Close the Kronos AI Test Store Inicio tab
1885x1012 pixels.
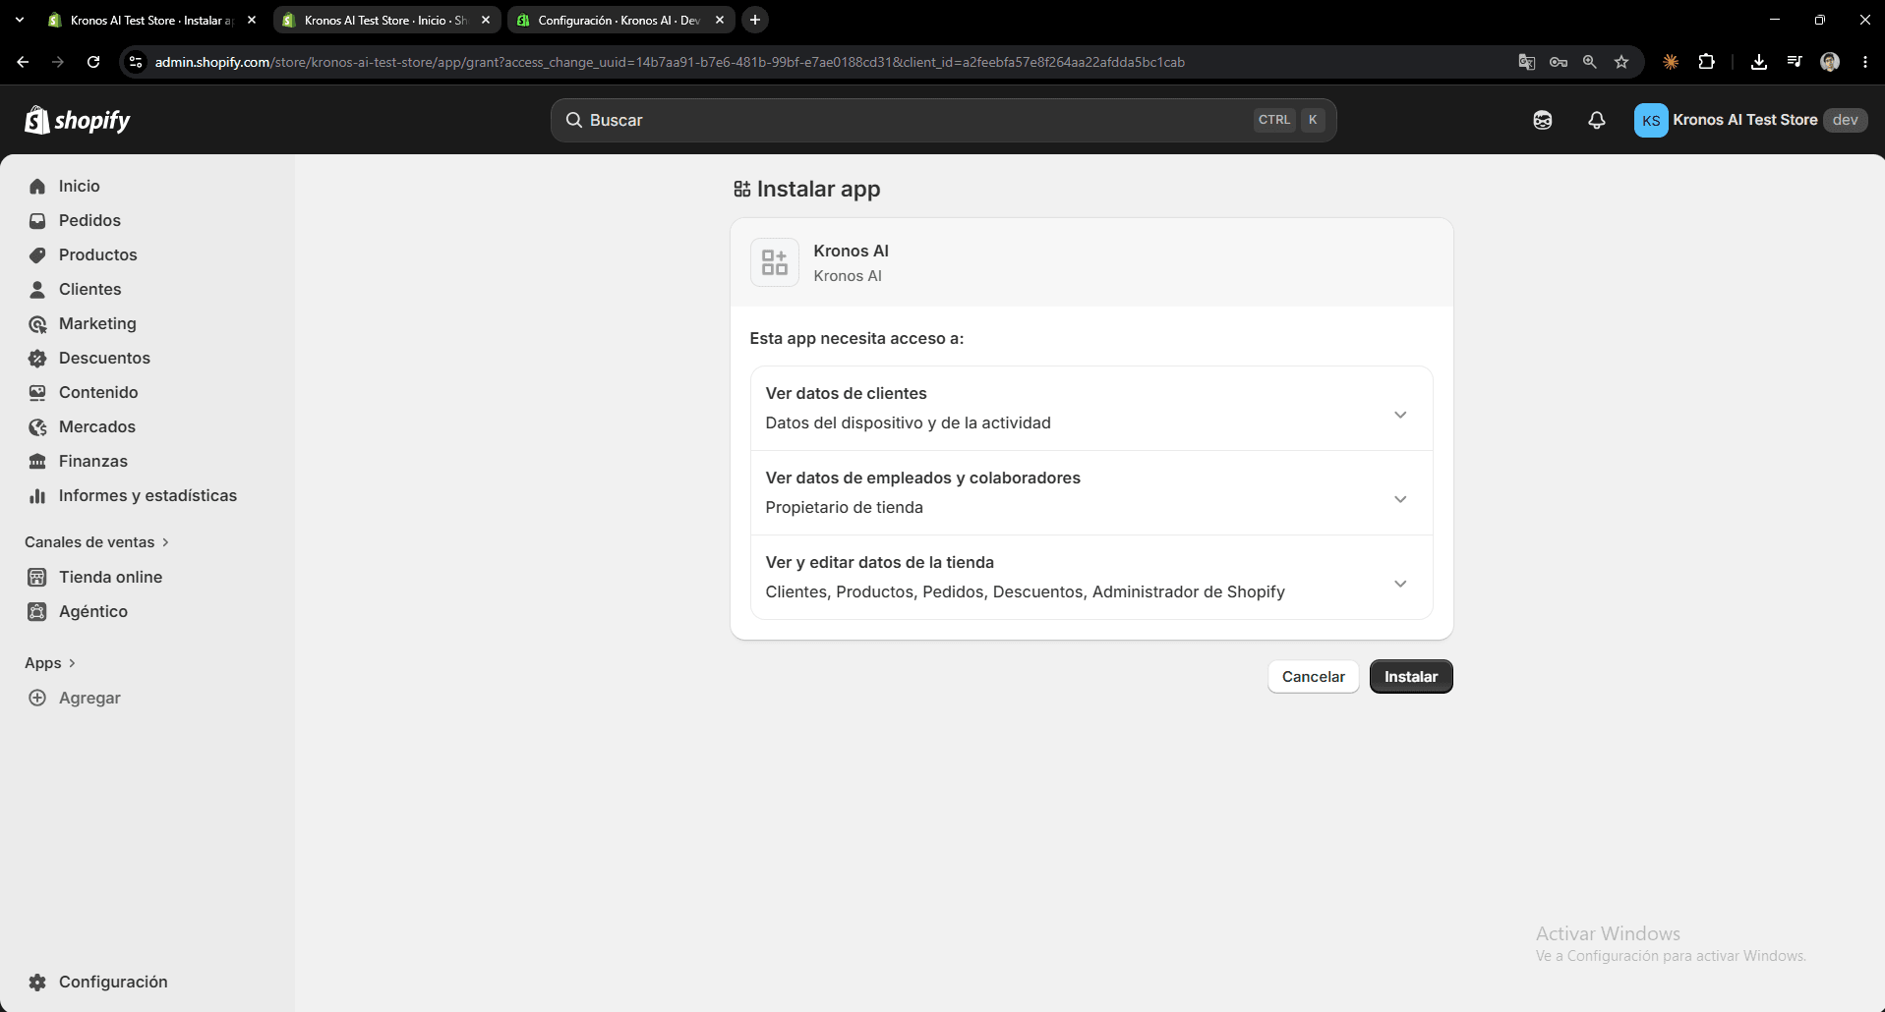pos(486,20)
